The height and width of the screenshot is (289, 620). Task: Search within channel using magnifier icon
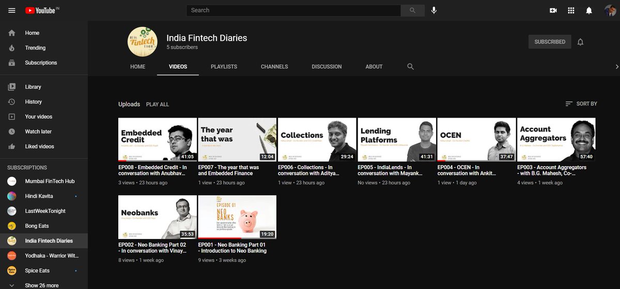(x=410, y=67)
